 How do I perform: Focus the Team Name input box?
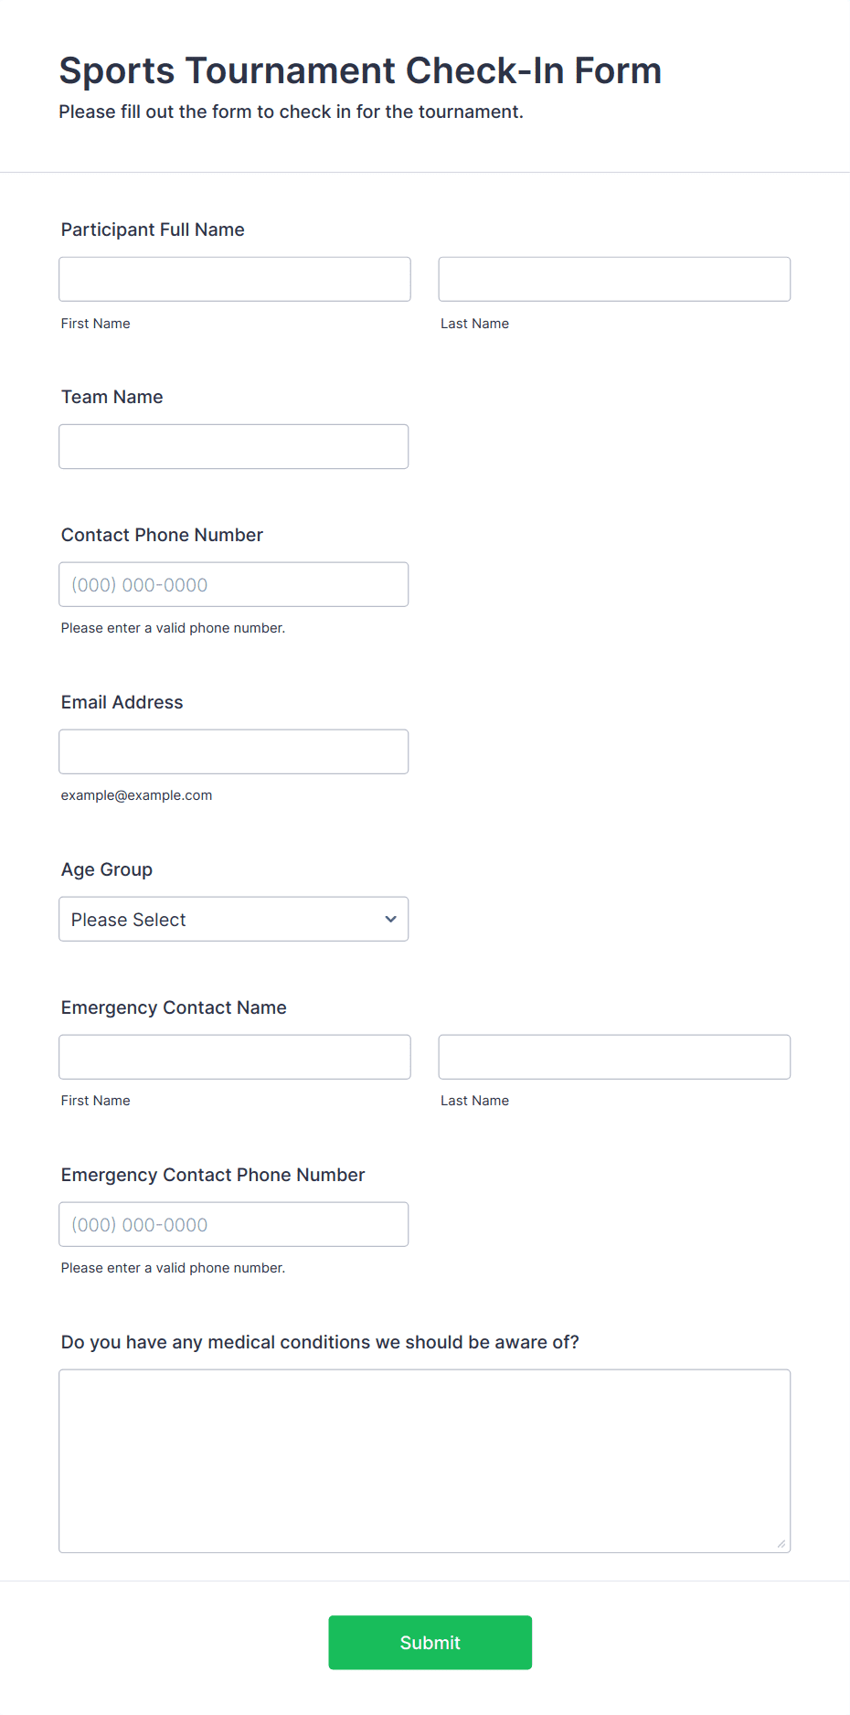click(234, 446)
